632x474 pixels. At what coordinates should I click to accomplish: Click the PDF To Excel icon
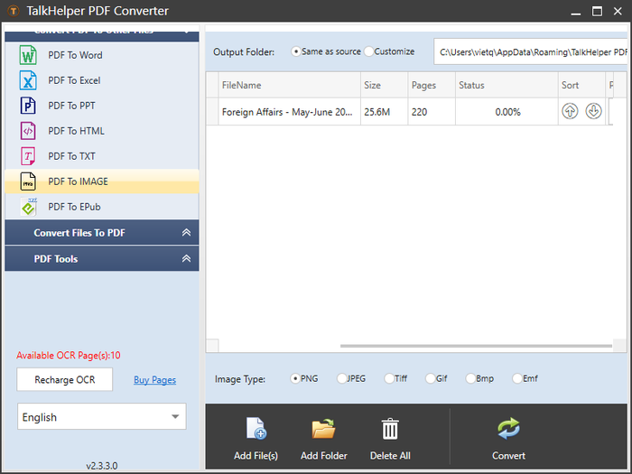[28, 80]
